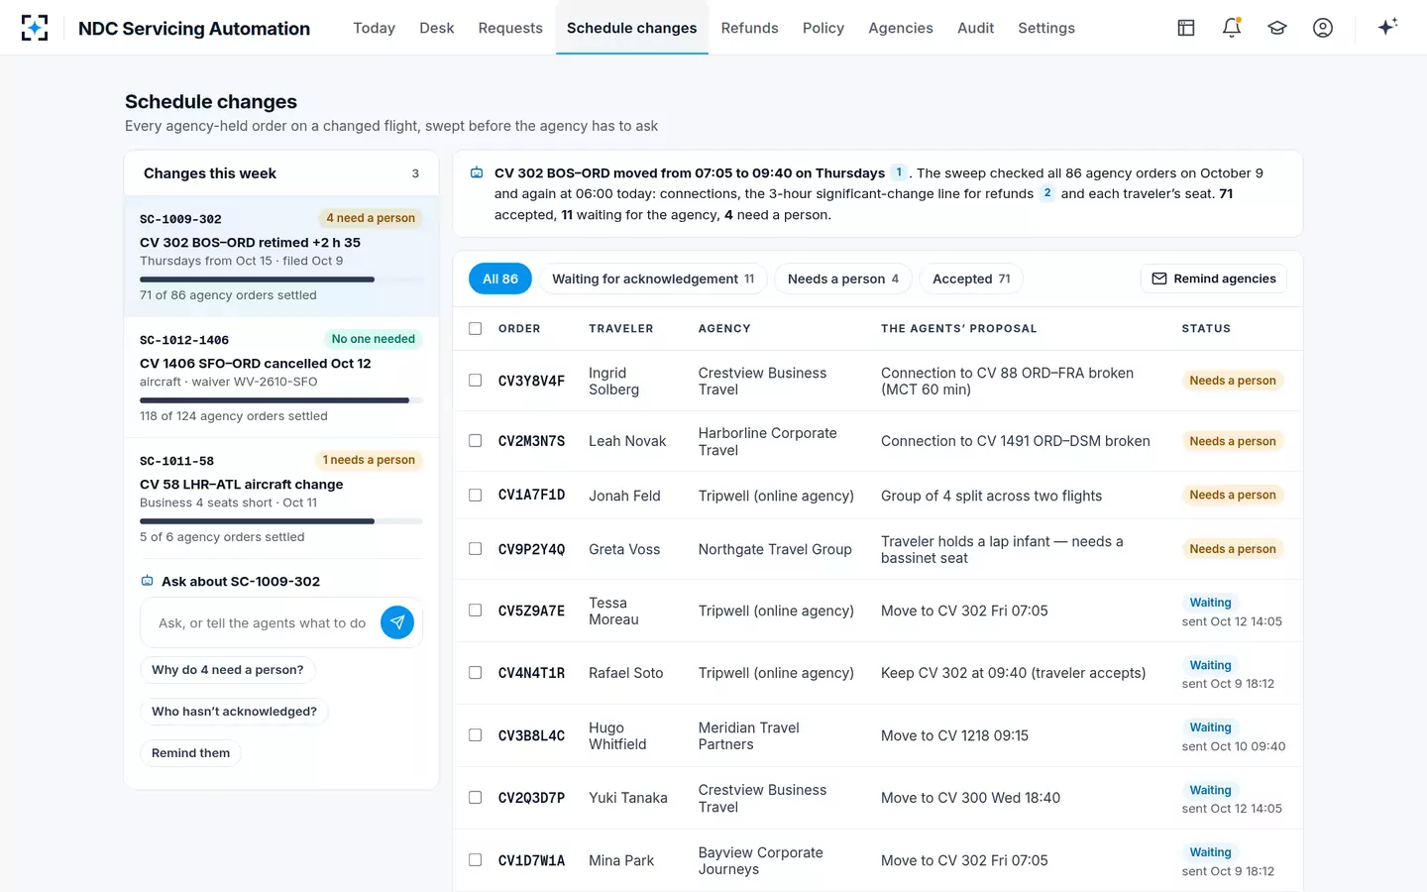Show only Needs a person orders
This screenshot has width=1427, height=892.
click(x=843, y=279)
